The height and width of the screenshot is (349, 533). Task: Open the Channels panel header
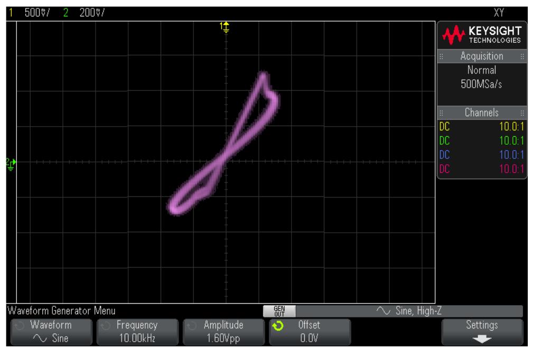[x=482, y=112]
